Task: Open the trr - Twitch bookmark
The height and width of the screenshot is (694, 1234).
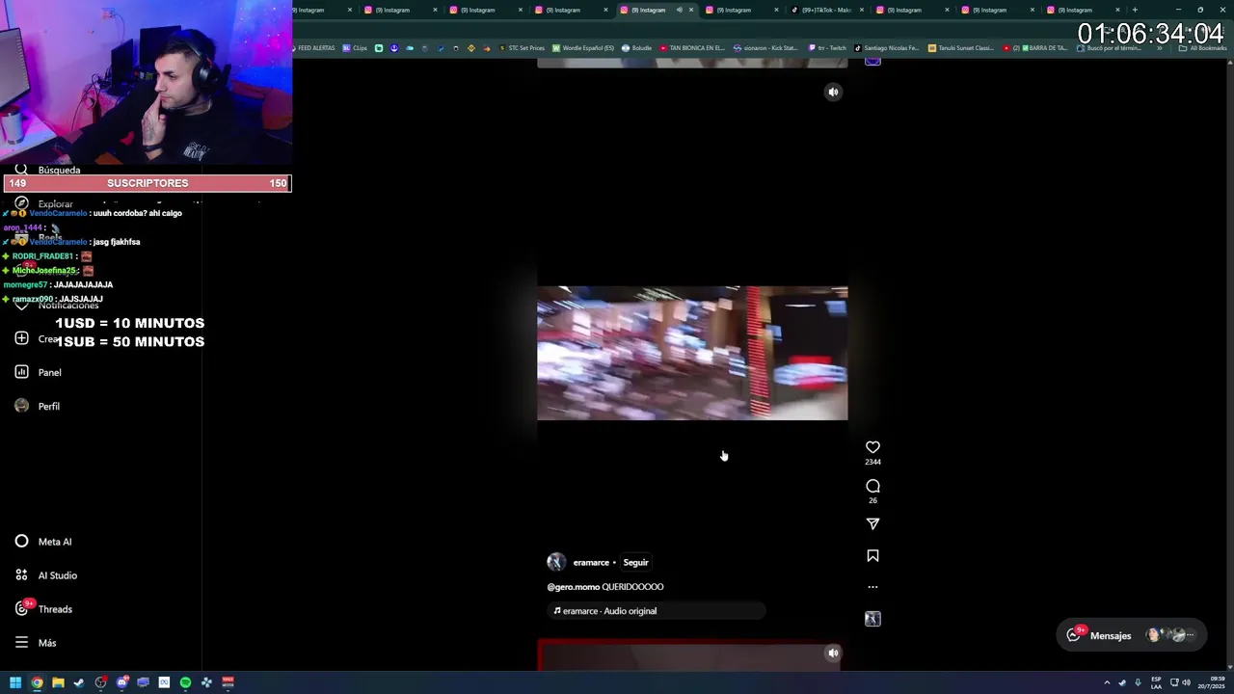Action: 827,48
